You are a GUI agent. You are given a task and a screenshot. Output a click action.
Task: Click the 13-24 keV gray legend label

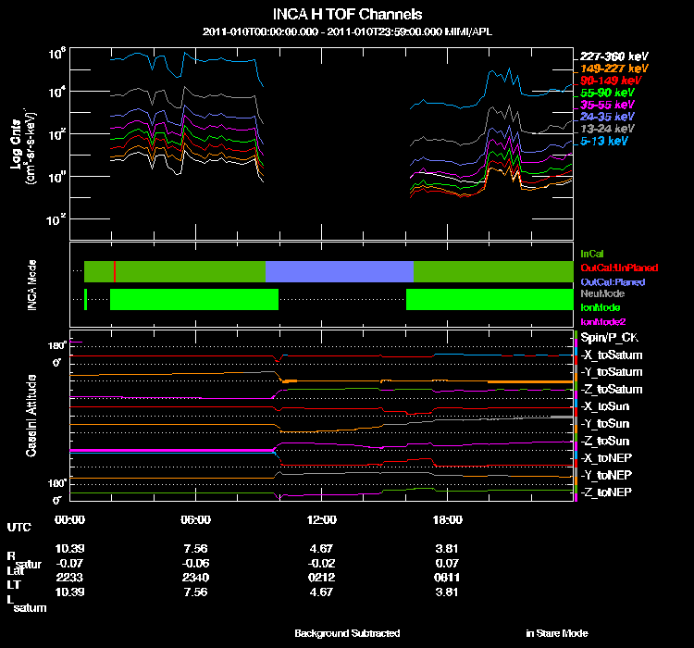[607, 129]
